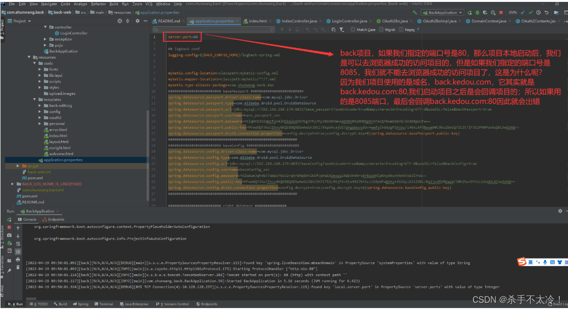
Task: Go to the previous occurrence with the up arrow
Action: (x=282, y=30)
